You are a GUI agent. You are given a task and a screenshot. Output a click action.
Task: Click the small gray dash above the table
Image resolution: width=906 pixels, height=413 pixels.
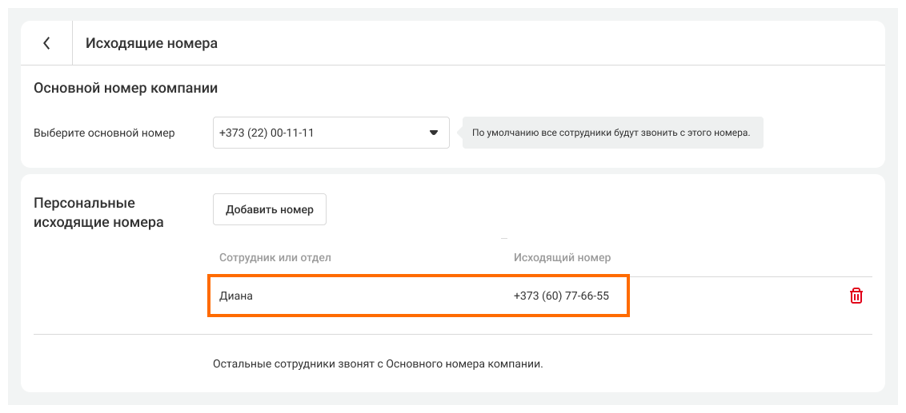tap(504, 238)
